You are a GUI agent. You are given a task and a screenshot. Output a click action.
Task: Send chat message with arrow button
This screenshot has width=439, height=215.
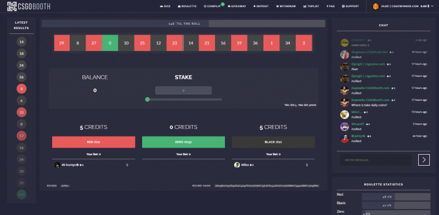coord(424,160)
